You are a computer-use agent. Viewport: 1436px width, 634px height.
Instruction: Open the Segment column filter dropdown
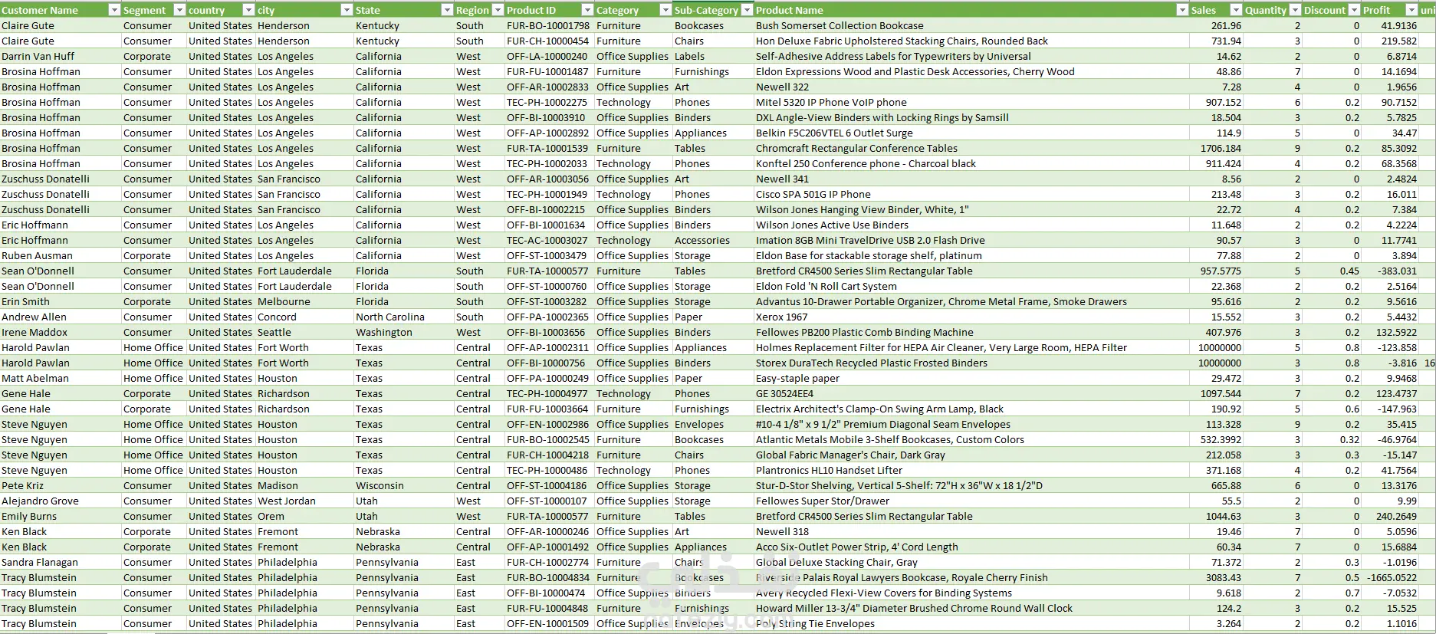(x=179, y=10)
